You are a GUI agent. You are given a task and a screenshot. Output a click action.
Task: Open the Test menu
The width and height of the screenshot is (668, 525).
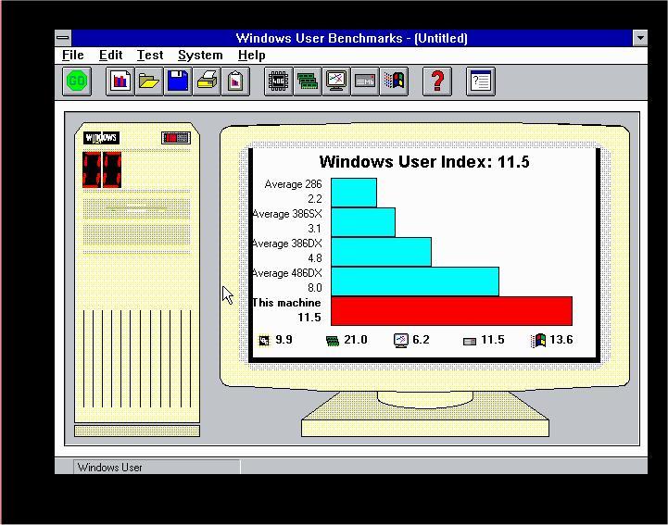(150, 56)
